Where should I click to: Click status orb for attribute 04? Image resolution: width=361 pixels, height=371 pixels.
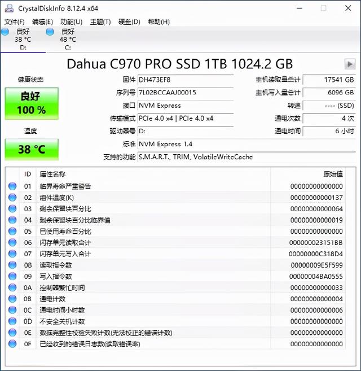[x=12, y=220]
